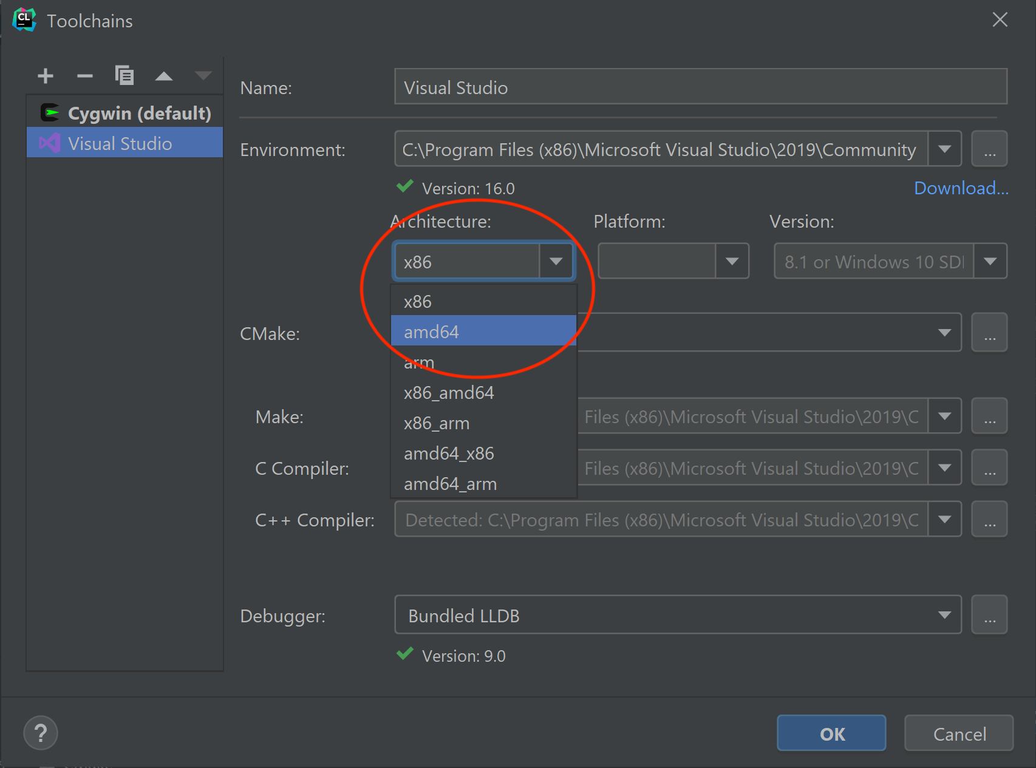Open the SDK Version dropdown arrow
1036x768 pixels.
990,262
